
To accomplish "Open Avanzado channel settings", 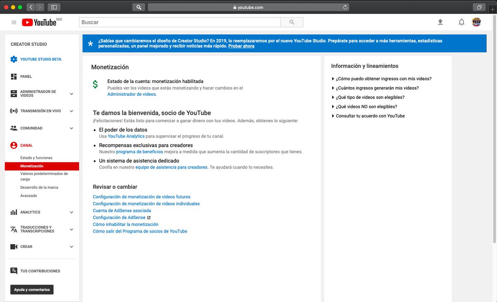I will click(x=29, y=196).
